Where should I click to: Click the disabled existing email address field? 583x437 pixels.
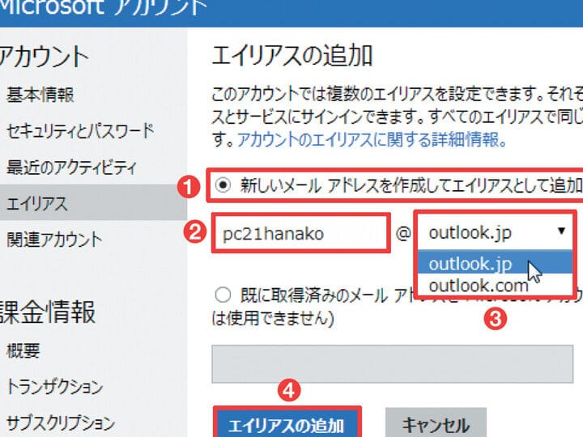coord(392,364)
